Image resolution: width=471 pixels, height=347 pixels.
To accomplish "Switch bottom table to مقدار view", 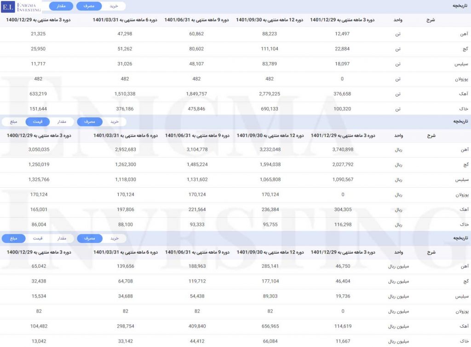I will pos(62,238).
